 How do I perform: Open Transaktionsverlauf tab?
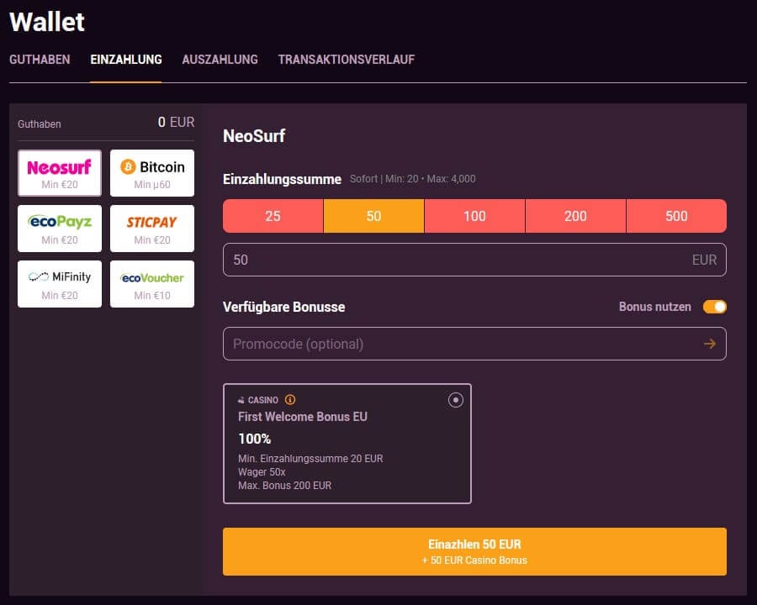(346, 60)
